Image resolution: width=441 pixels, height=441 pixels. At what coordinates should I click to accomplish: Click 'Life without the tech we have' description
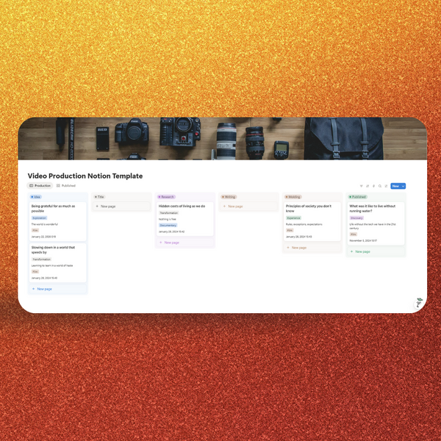(x=373, y=226)
